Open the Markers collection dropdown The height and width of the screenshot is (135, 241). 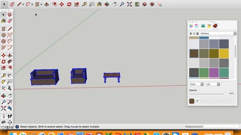pos(218,33)
